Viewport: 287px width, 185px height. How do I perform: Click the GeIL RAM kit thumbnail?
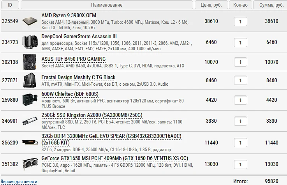pyautogui.click(x=30, y=143)
